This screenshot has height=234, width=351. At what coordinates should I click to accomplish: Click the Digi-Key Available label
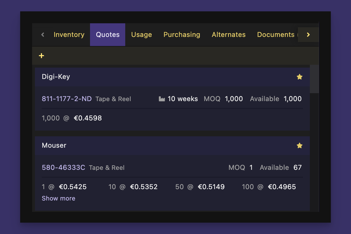tap(265, 99)
